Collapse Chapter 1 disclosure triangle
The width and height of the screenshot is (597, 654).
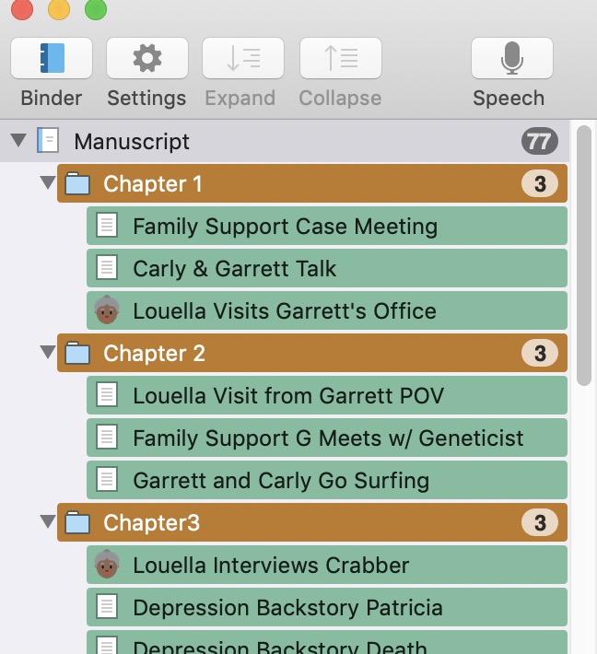[48, 182]
